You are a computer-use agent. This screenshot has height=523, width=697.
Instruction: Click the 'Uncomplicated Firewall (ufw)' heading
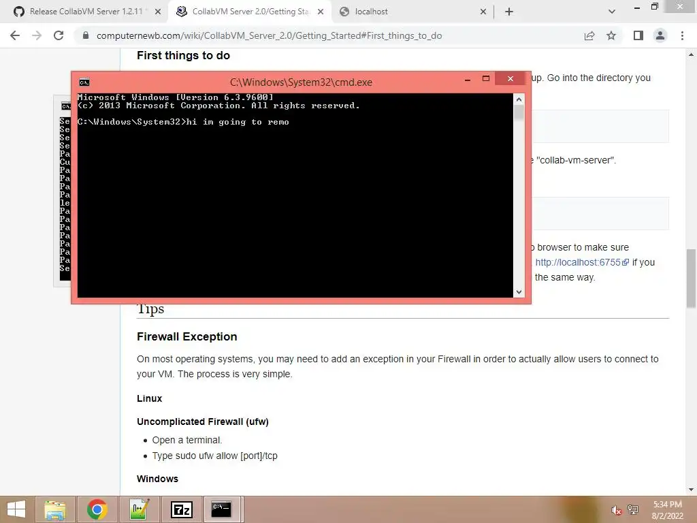203,422
